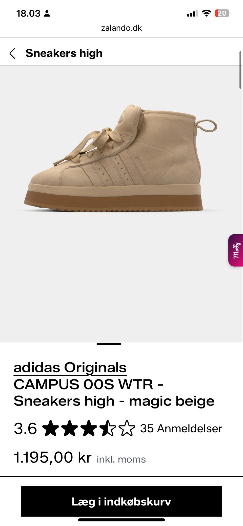
Task: Open the 35 Anmeldelser reviews link
Action: (x=181, y=428)
